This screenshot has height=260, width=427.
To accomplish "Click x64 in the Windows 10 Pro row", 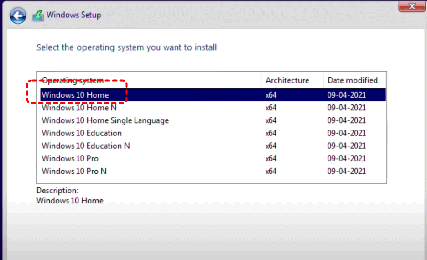I will pos(271,158).
